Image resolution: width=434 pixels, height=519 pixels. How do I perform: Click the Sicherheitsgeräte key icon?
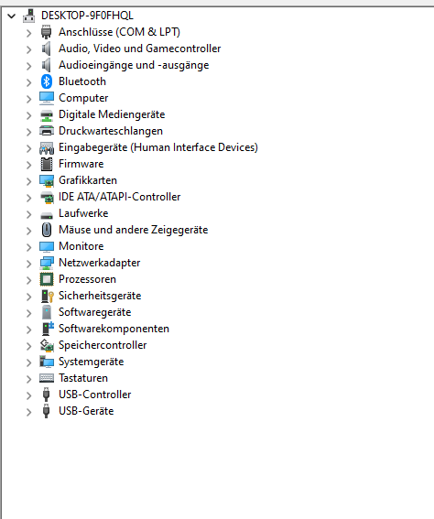[x=47, y=296]
